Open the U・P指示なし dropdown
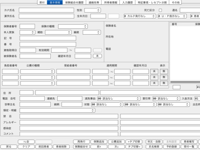 tap(172, 16)
